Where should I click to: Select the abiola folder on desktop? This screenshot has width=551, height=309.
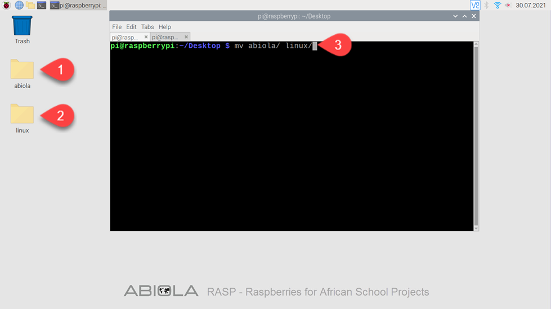[x=22, y=74]
